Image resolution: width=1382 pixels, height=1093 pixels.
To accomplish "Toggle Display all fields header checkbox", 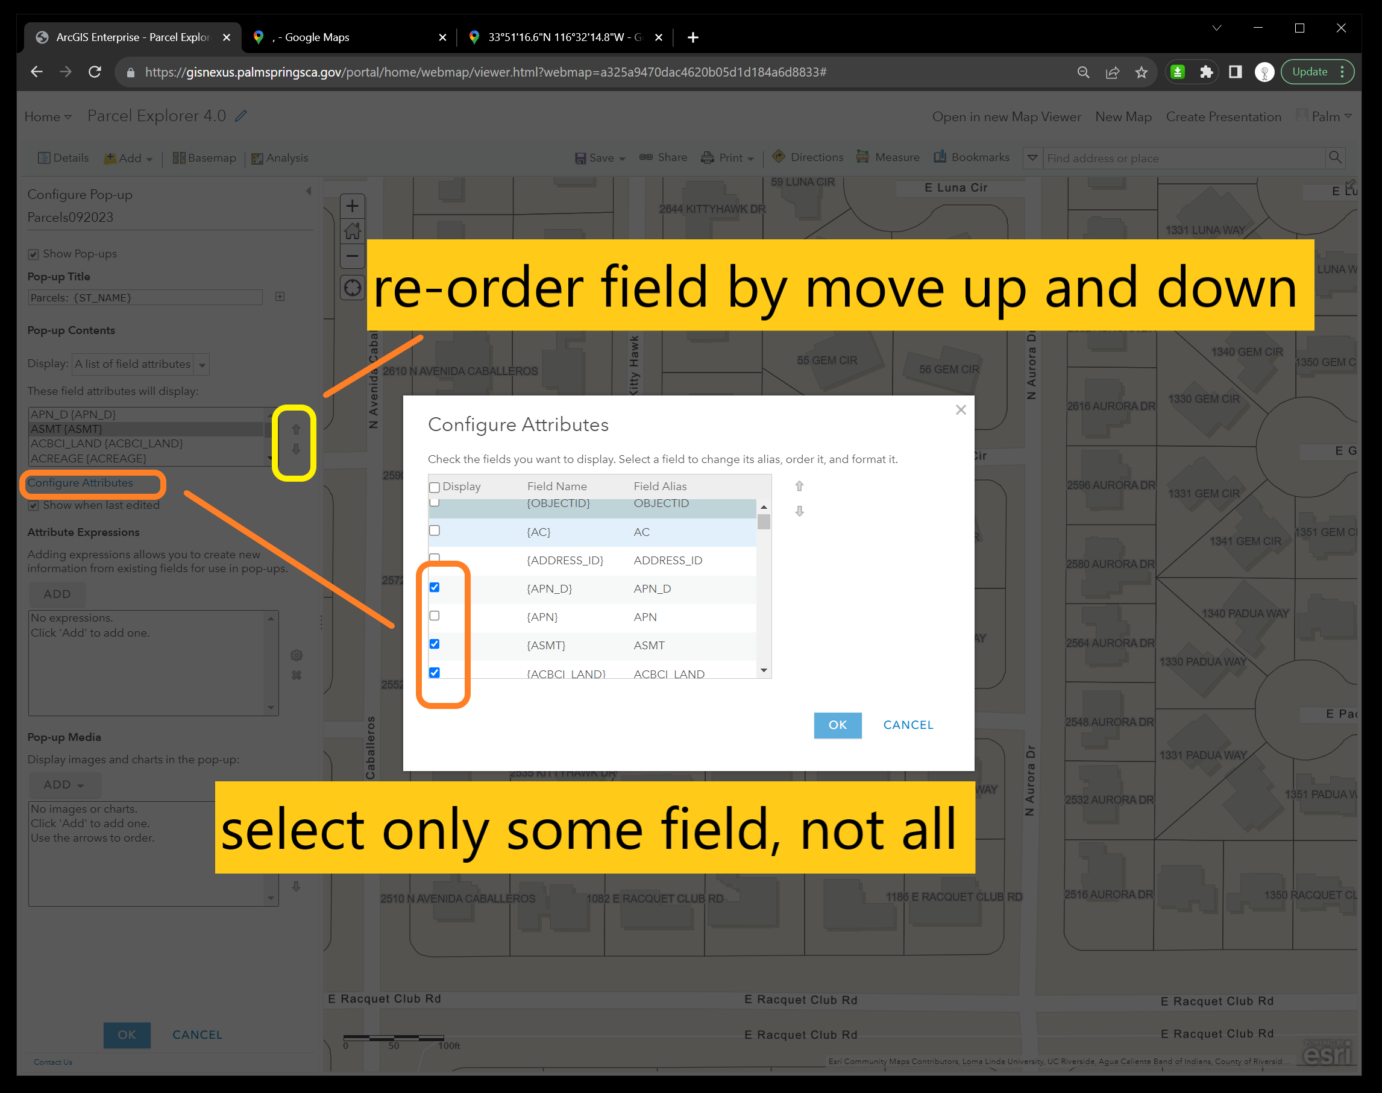I will point(435,487).
